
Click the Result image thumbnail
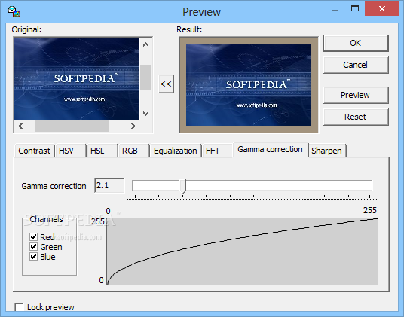[x=249, y=84]
